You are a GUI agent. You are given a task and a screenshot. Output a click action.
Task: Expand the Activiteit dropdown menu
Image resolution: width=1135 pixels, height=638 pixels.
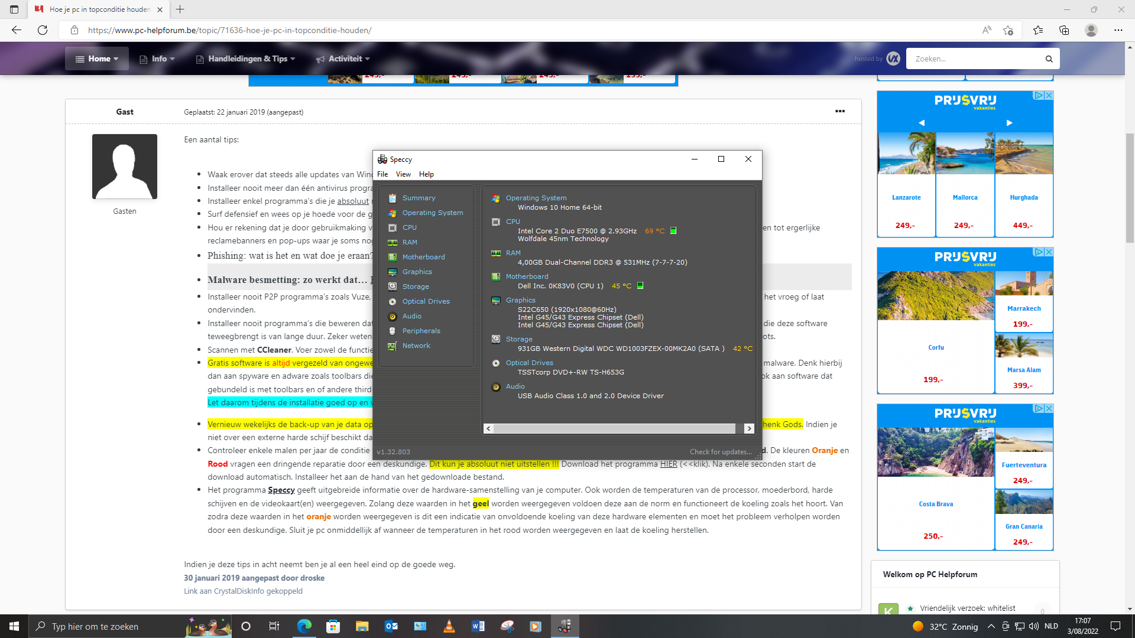click(x=343, y=58)
